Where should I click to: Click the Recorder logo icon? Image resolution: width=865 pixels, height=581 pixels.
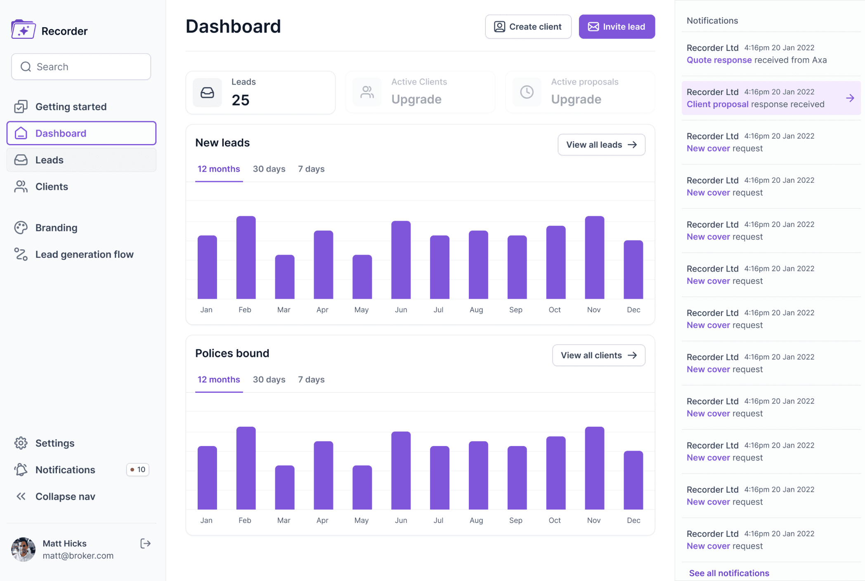pyautogui.click(x=23, y=30)
